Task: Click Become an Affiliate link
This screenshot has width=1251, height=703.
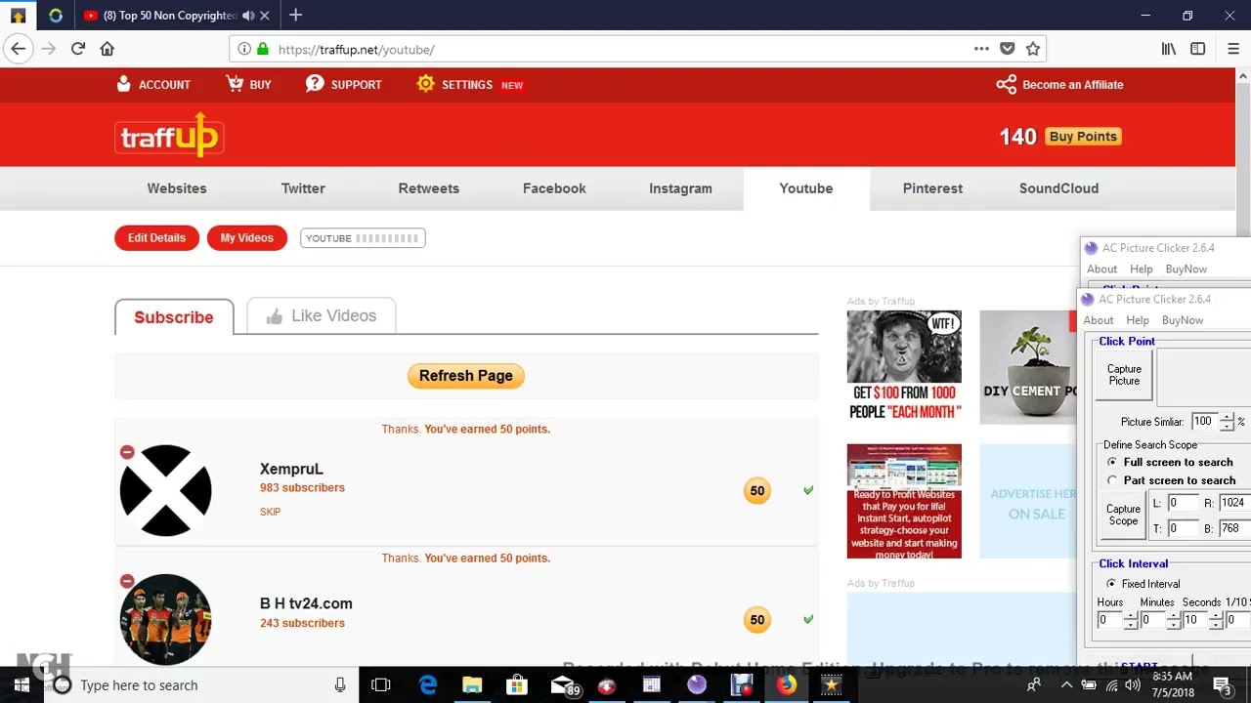Action: point(1060,85)
